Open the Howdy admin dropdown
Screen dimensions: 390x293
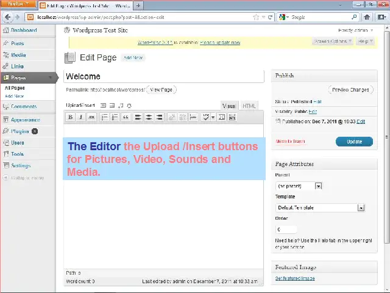(x=356, y=30)
